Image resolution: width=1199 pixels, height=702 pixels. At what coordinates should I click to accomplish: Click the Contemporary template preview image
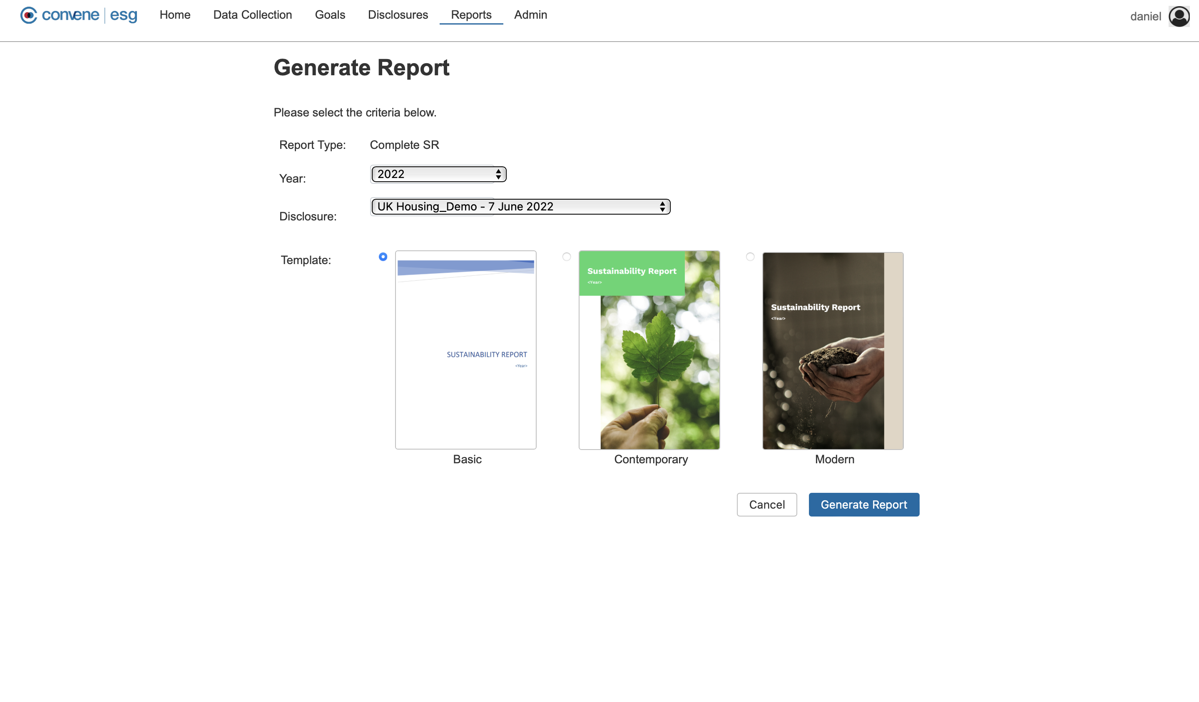click(649, 350)
